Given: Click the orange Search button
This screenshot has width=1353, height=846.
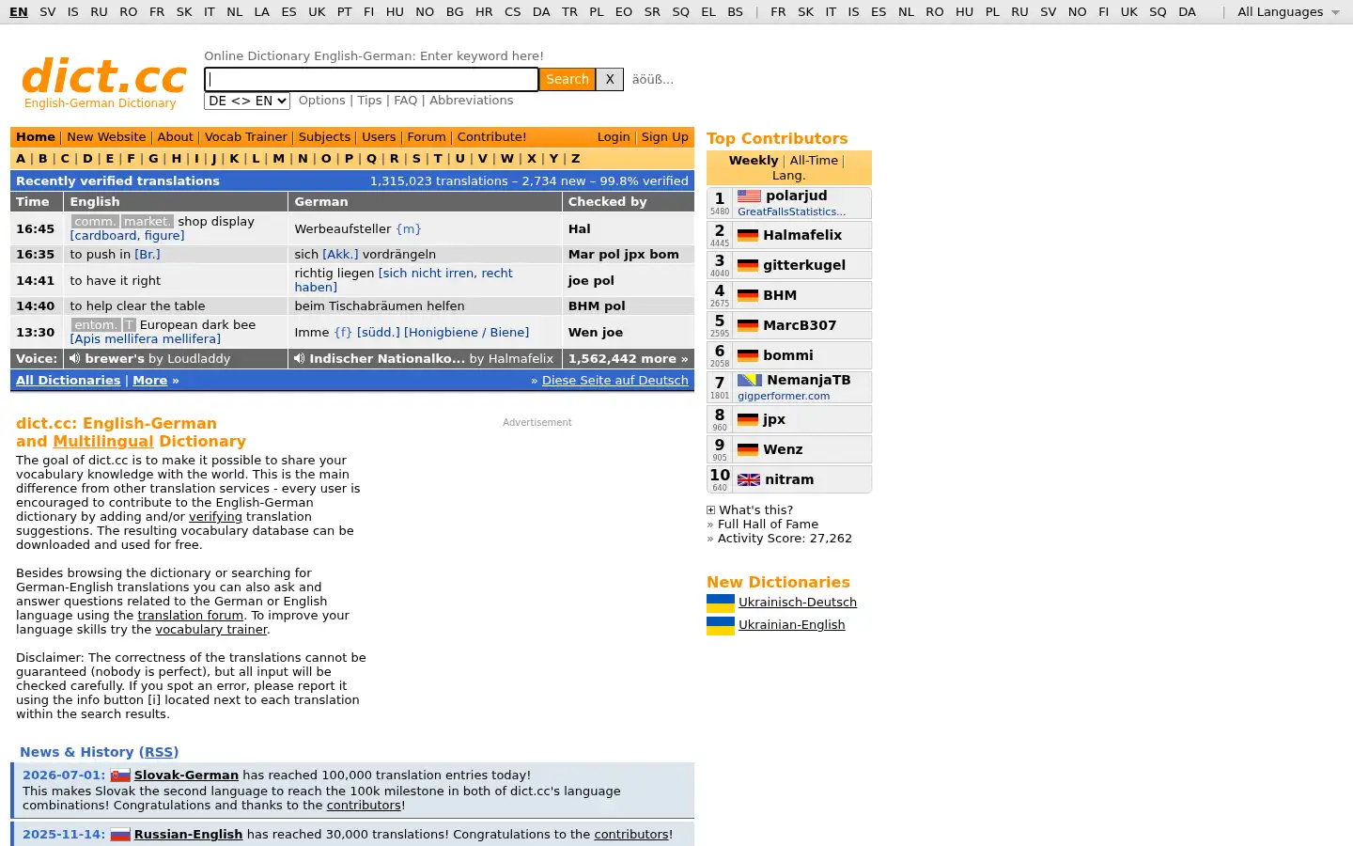Looking at the screenshot, I should pyautogui.click(x=568, y=79).
